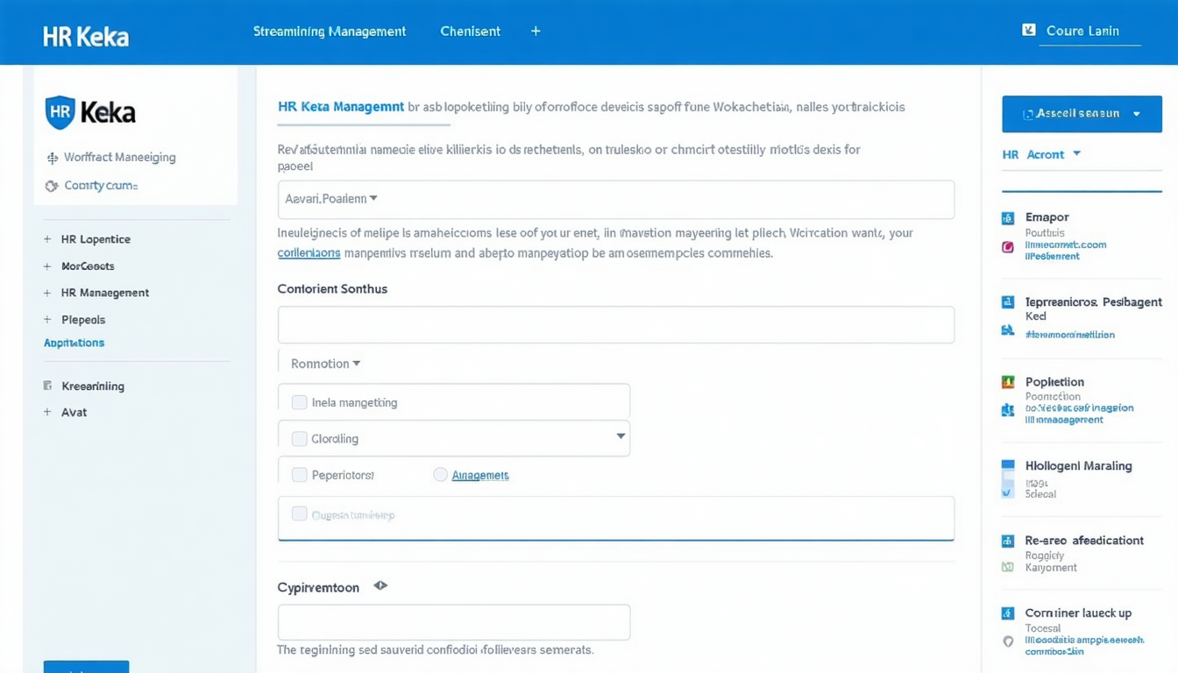Click the Cypirvemtoon input field
The height and width of the screenshot is (673, 1178).
[x=454, y=622]
